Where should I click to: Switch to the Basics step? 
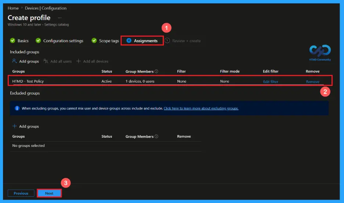coord(23,41)
